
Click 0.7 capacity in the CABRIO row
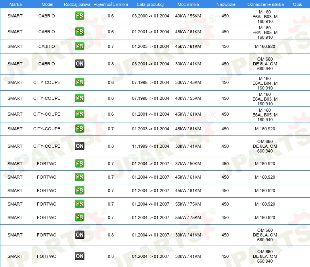tap(111, 46)
